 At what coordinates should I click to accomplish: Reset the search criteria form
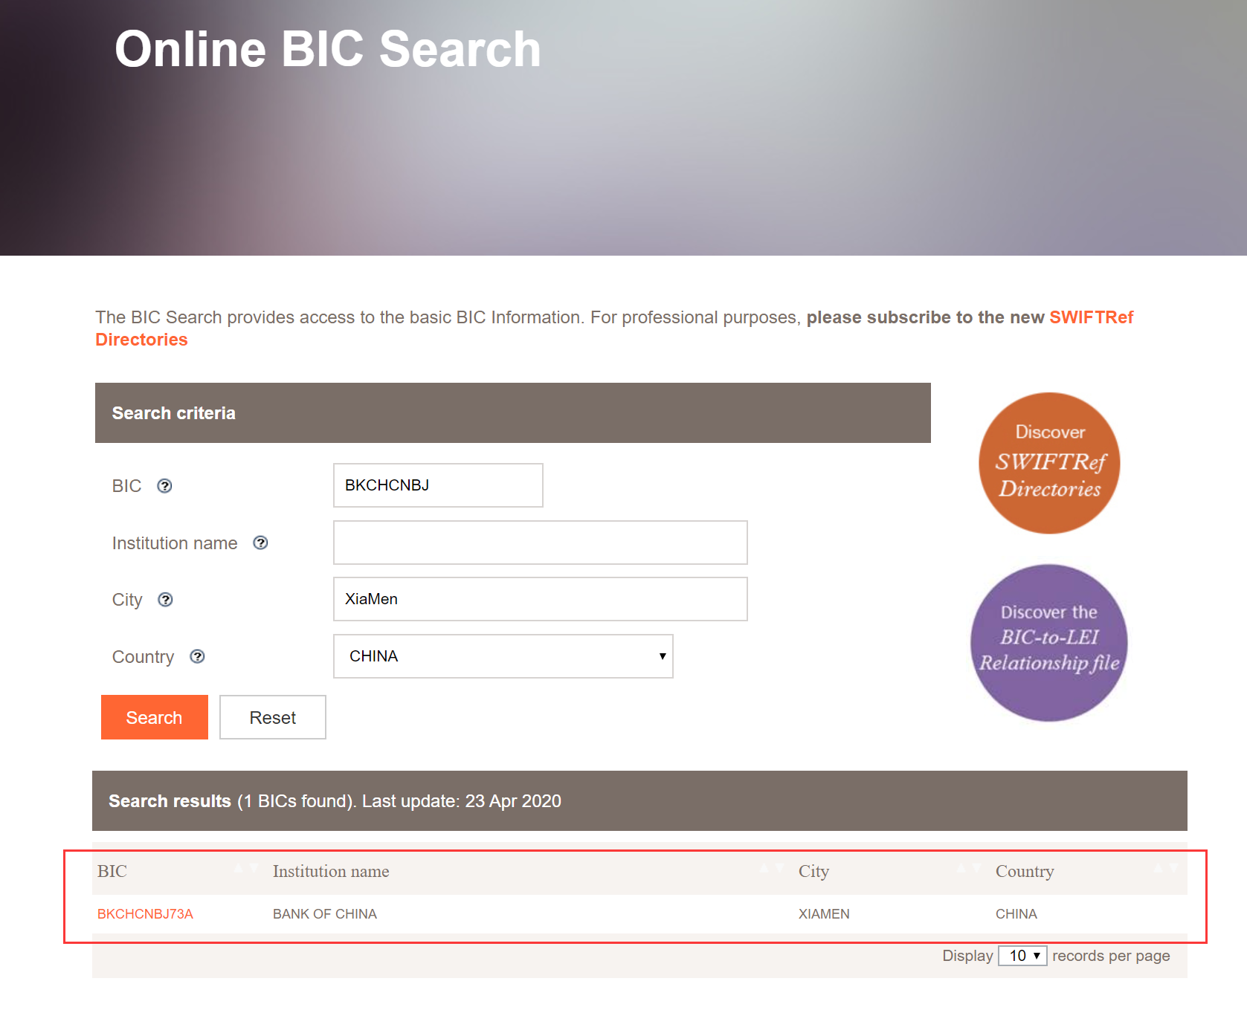coord(273,717)
